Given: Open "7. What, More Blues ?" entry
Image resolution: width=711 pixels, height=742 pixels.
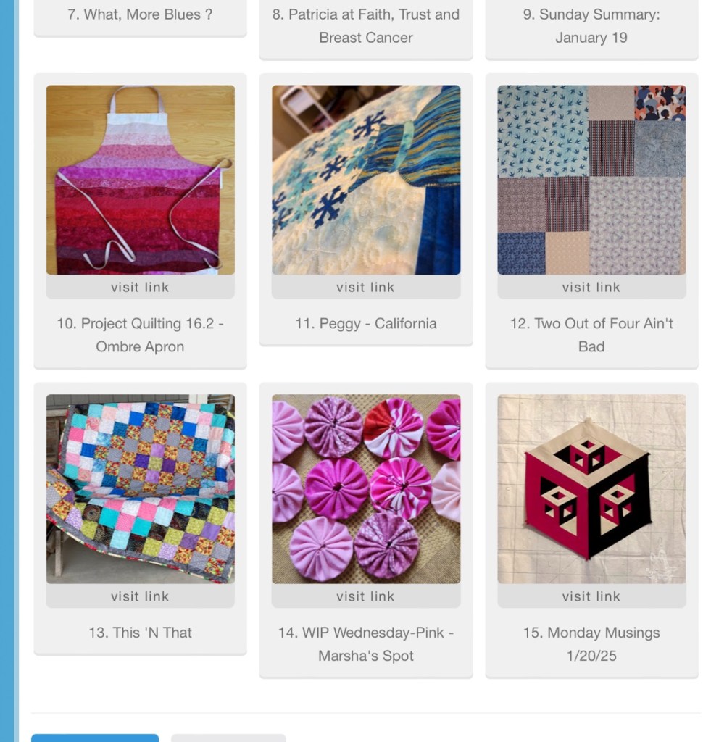Looking at the screenshot, I should [x=140, y=14].
